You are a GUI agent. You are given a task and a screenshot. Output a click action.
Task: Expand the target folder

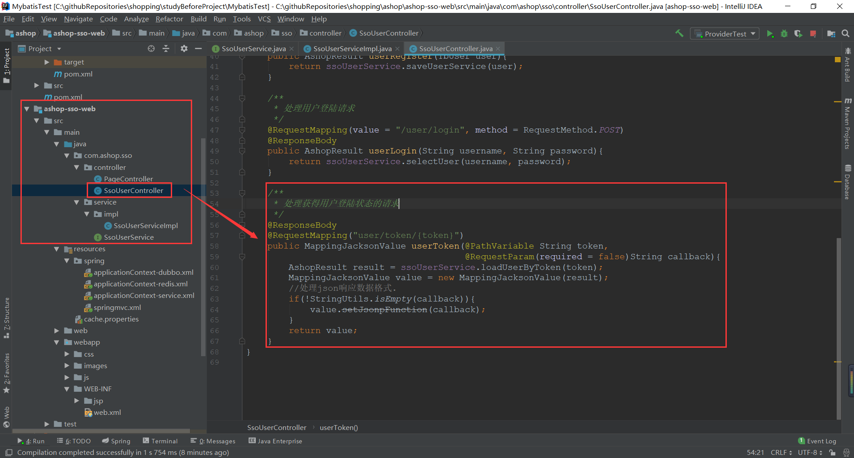click(47, 62)
